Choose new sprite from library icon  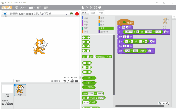[65, 81]
